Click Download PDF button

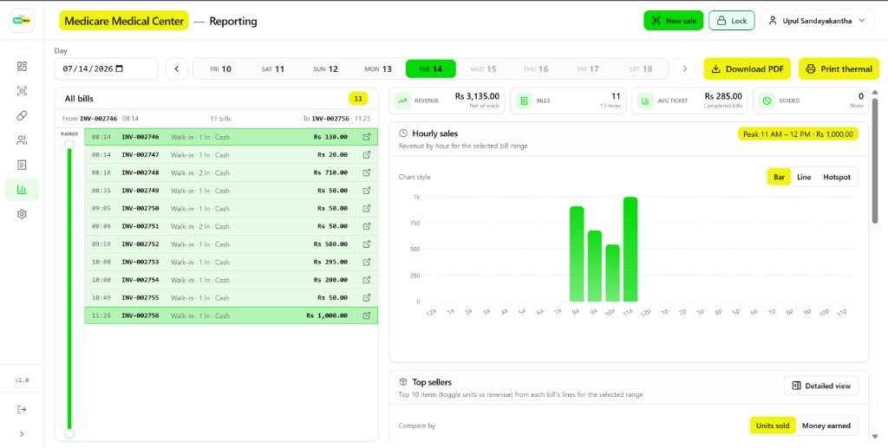click(x=747, y=69)
